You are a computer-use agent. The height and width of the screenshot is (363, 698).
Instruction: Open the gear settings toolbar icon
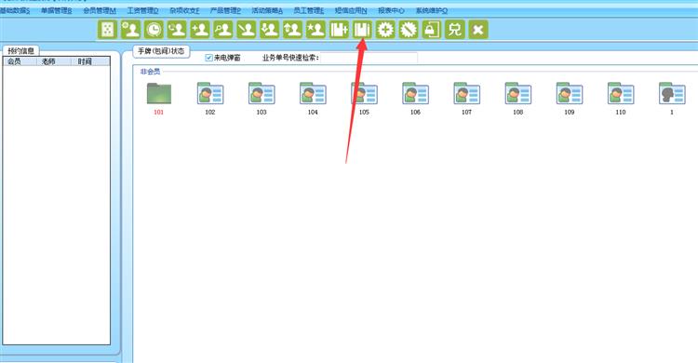[x=385, y=30]
